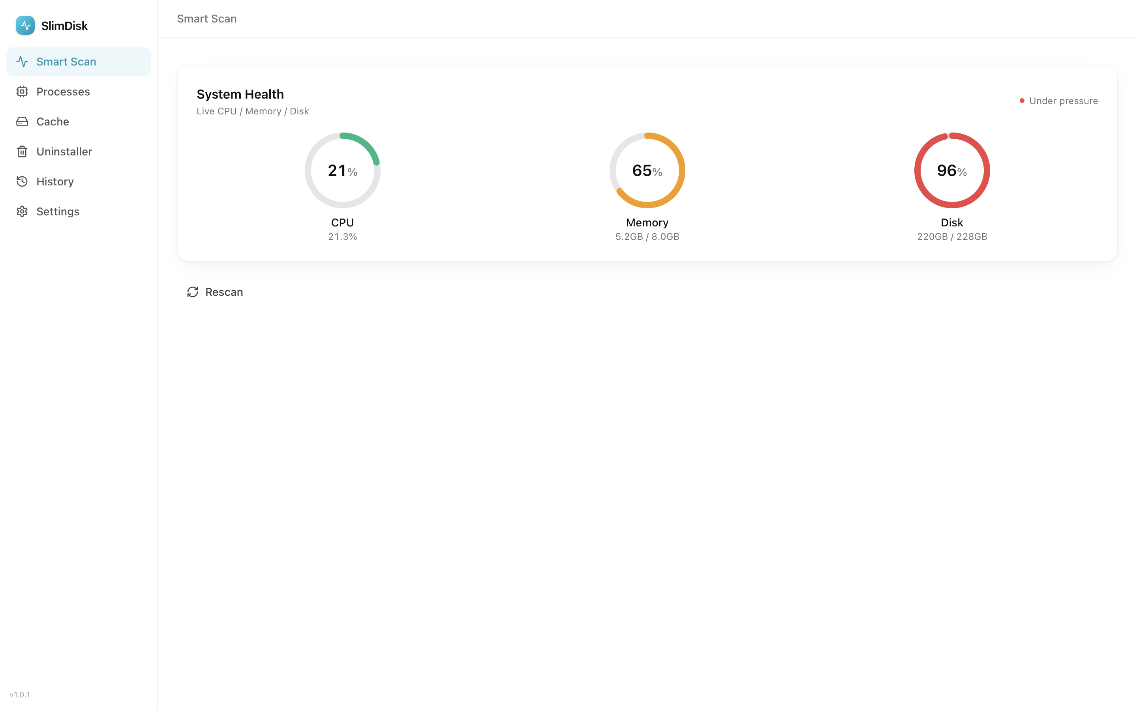Open the History label in sidebar
This screenshot has width=1137, height=710.
[x=55, y=182]
